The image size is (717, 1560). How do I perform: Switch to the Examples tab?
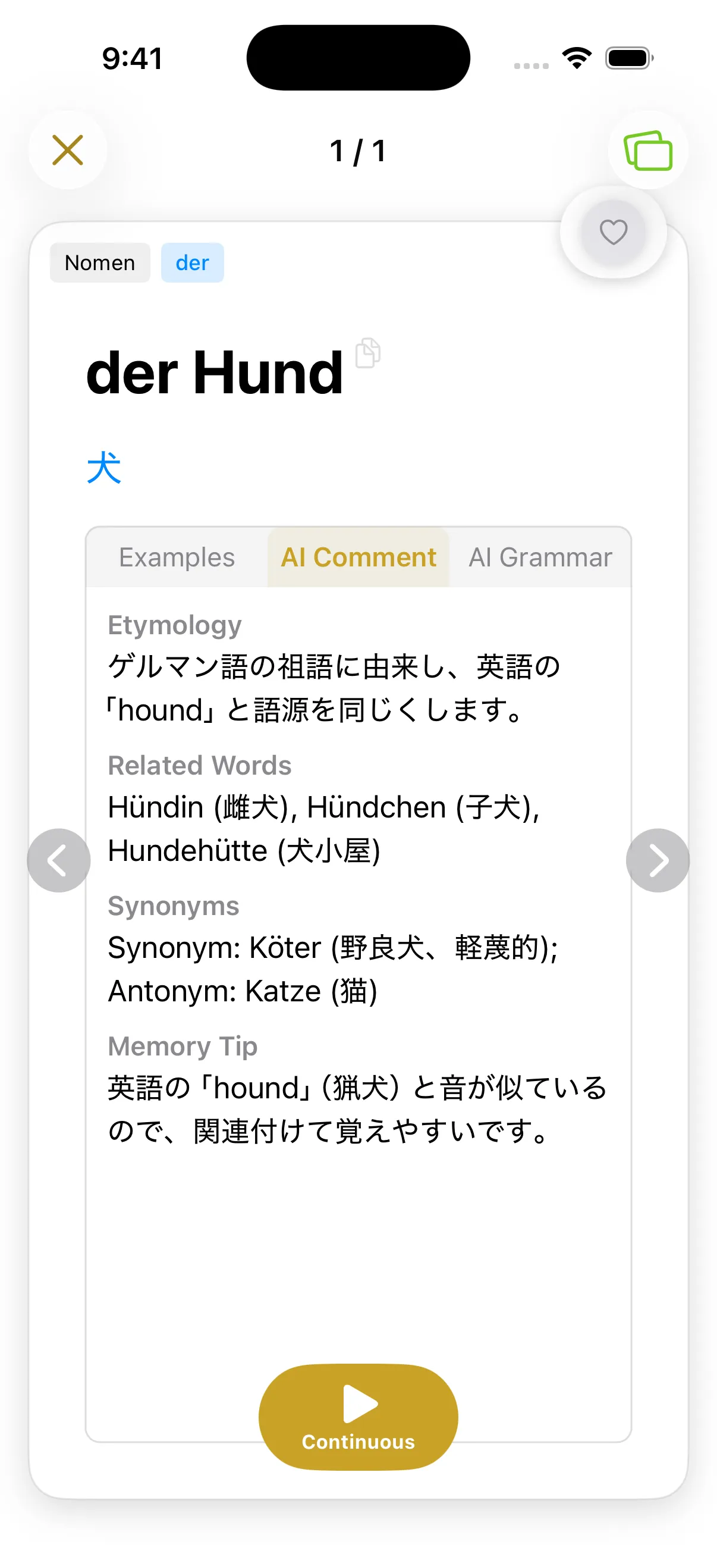(177, 557)
